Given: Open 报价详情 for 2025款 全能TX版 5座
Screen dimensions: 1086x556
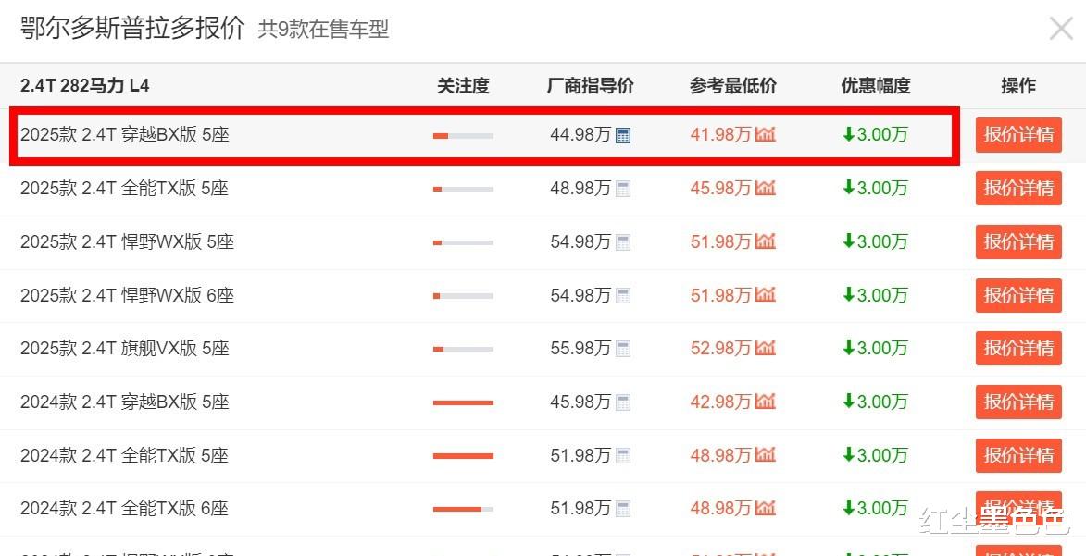Looking at the screenshot, I should coord(1018,189).
